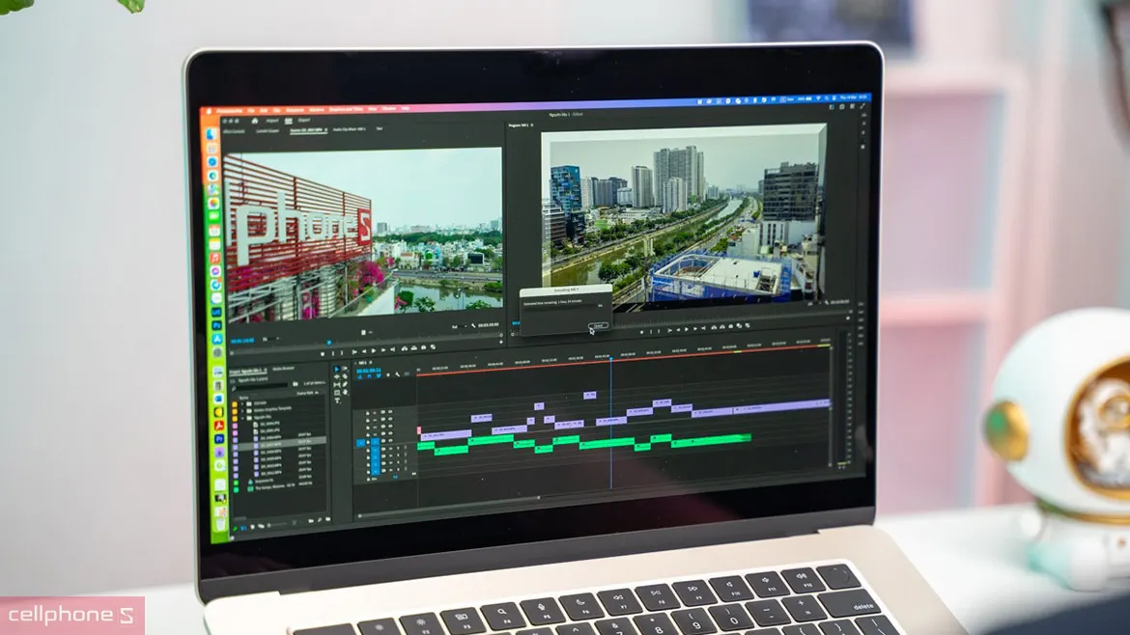Mute the A1 audio track
The width and height of the screenshot is (1130, 635).
390,450
